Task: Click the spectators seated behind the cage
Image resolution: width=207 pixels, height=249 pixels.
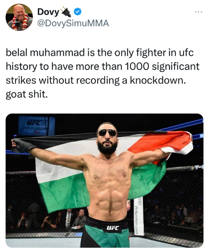Action: point(47,219)
